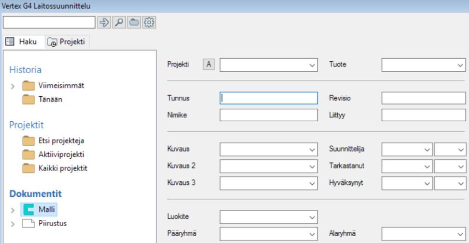This screenshot has height=243, width=469.
Task: Switch to the Projekti tab
Action: coord(67,42)
